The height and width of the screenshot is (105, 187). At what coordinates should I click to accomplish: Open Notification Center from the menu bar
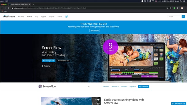tap(184, 1)
